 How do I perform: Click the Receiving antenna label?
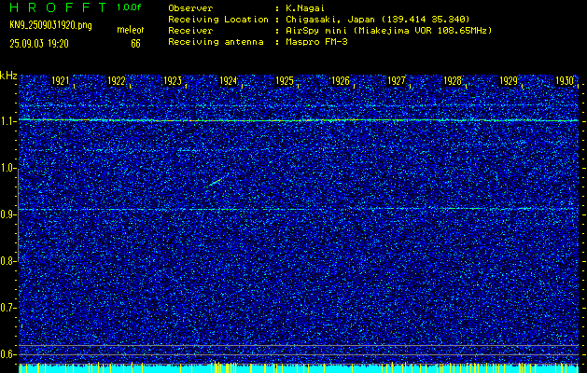pos(216,42)
